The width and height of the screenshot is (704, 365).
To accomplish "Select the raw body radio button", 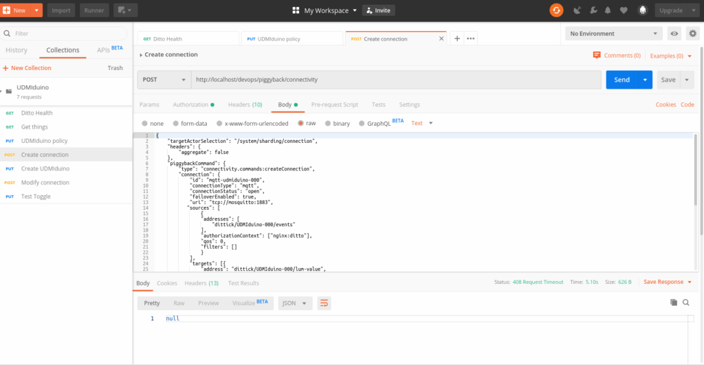I will tap(301, 124).
